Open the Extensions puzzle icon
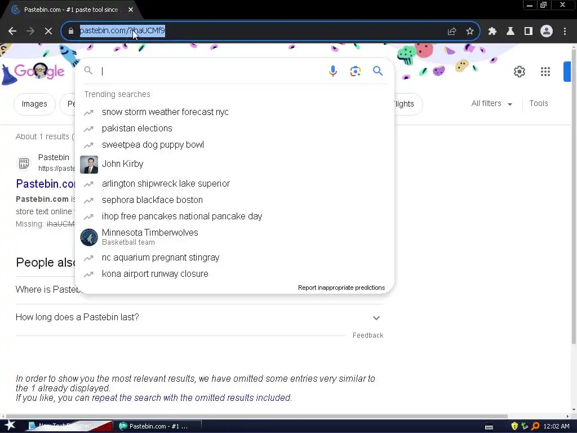The height and width of the screenshot is (433, 577). [x=492, y=32]
